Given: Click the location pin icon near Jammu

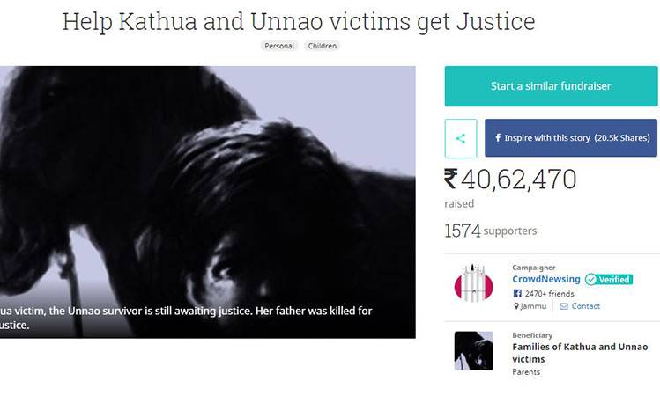Looking at the screenshot, I should pos(516,306).
